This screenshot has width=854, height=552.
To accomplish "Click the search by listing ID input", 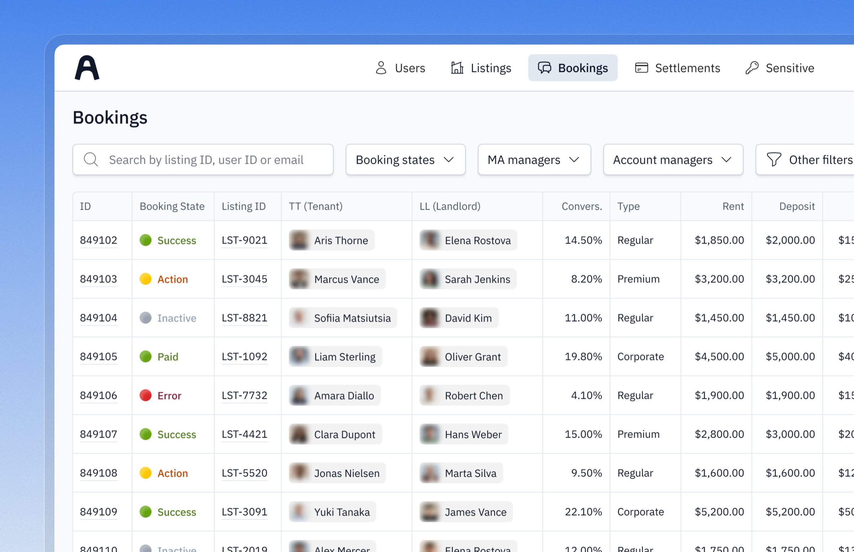I will point(203,159).
